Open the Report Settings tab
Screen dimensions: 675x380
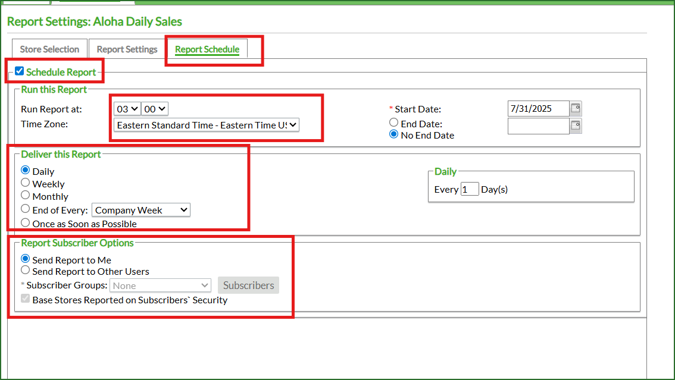[x=127, y=49]
